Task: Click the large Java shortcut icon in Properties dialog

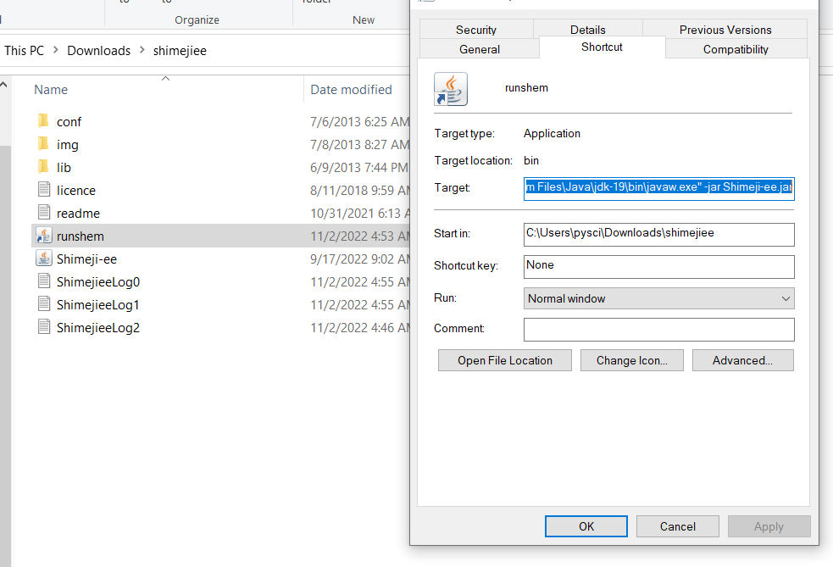Action: 451,89
